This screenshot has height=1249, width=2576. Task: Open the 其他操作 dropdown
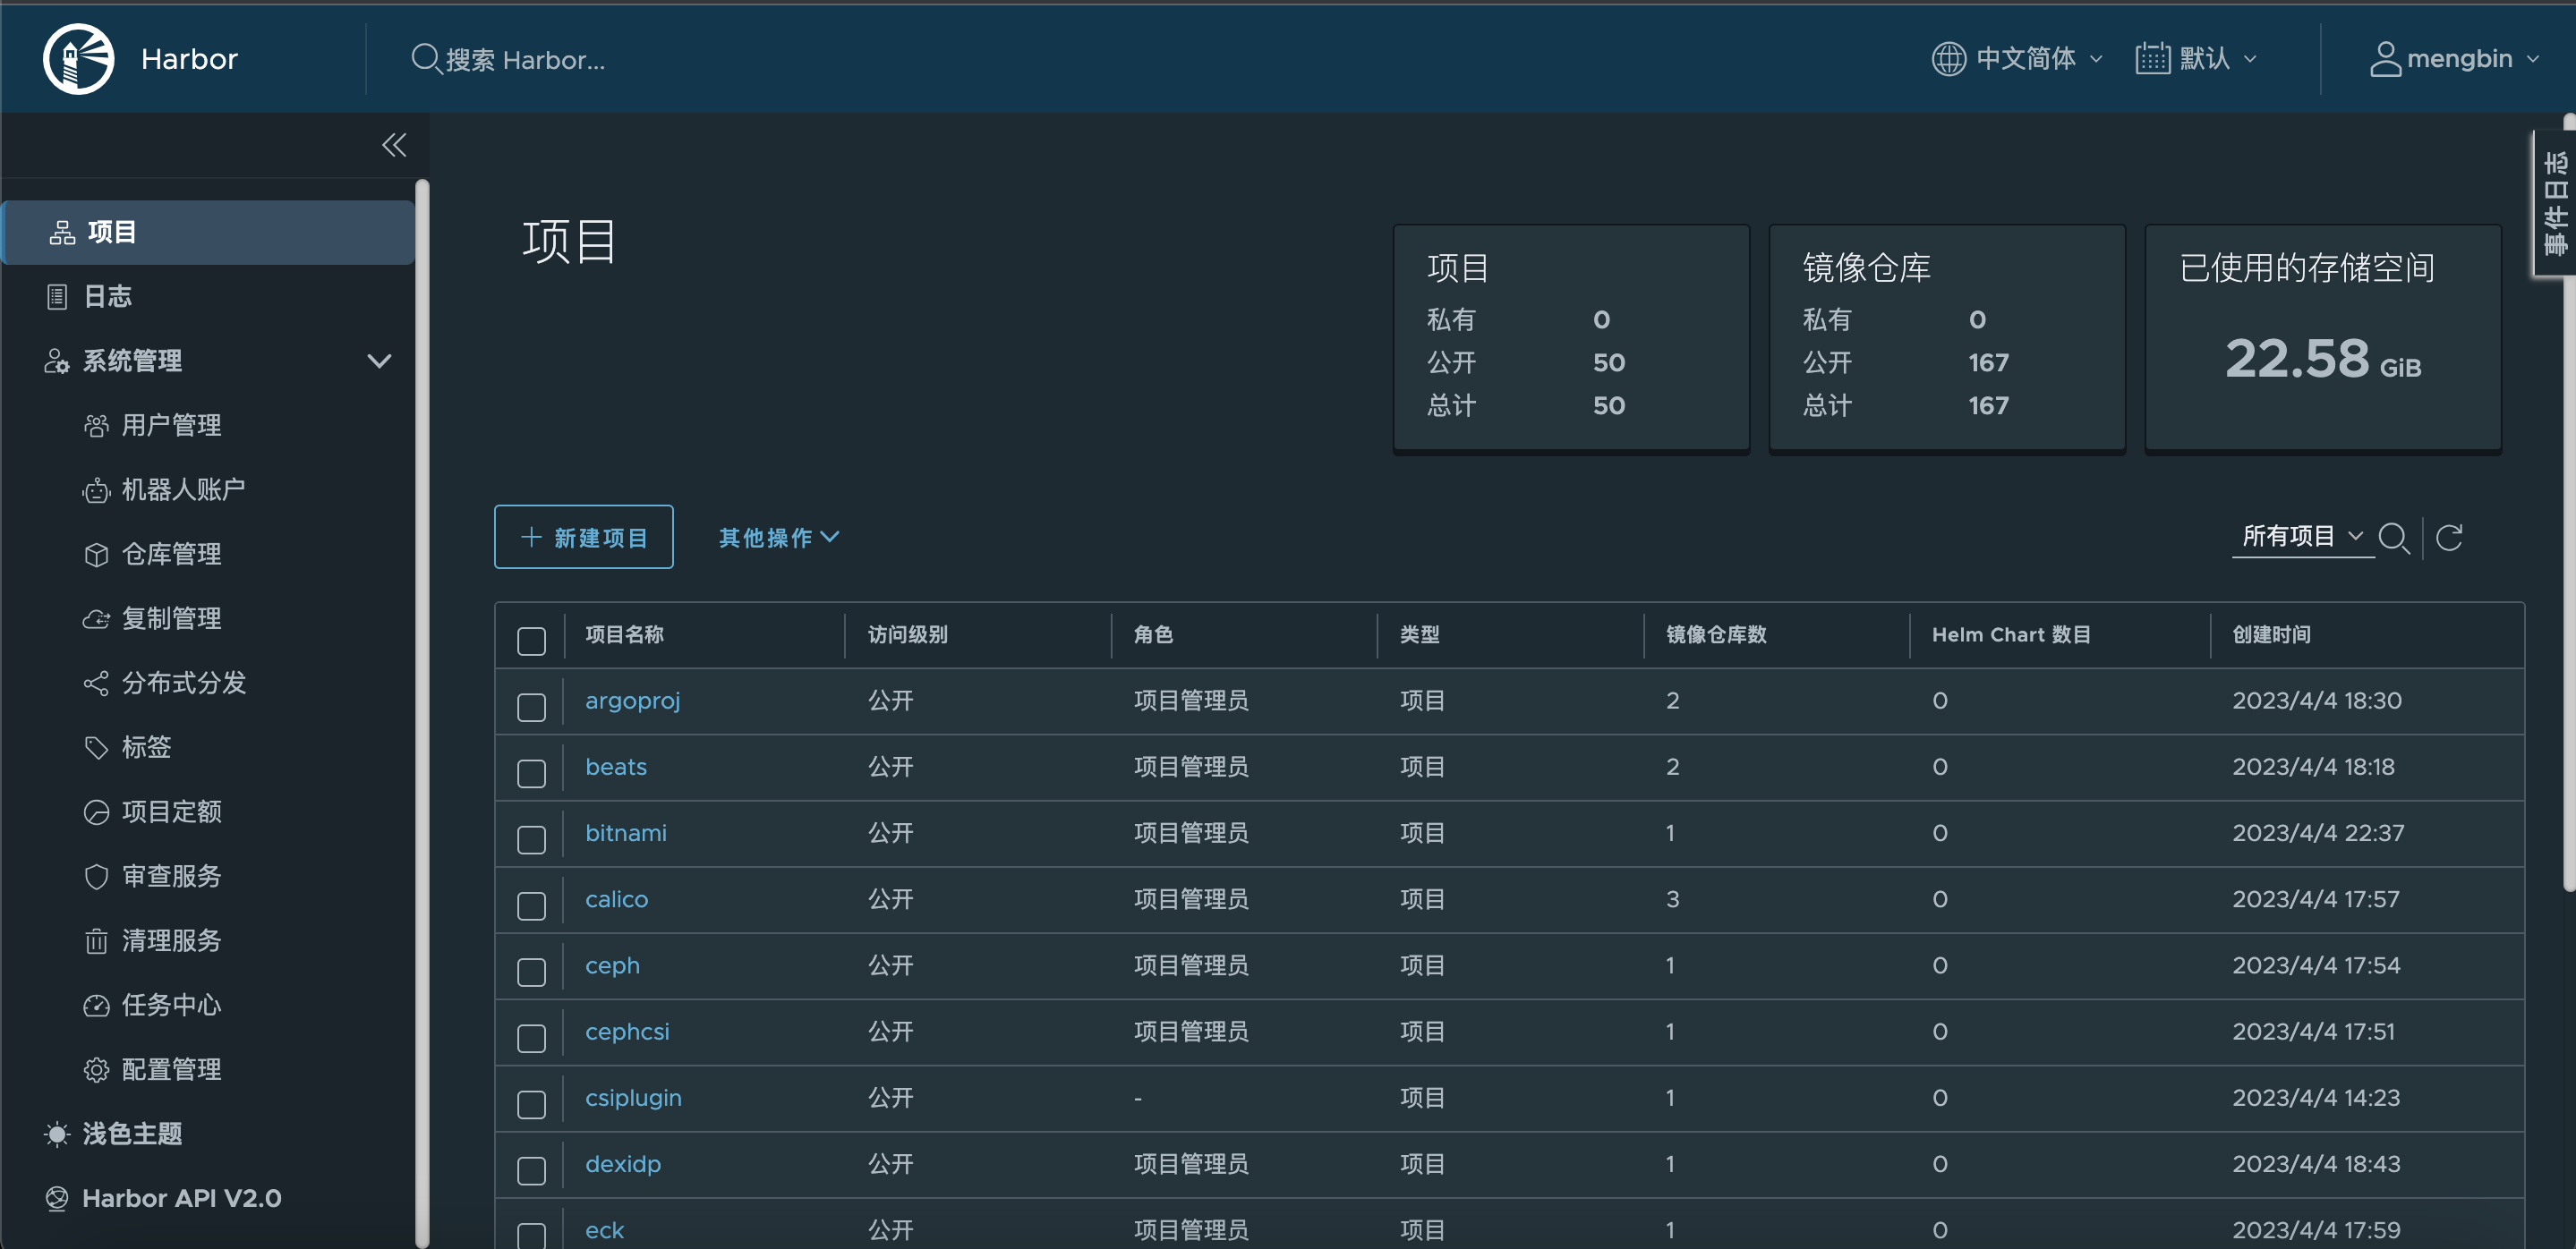779,538
